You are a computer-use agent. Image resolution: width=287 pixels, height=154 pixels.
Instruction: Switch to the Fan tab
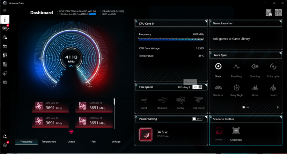(93, 142)
